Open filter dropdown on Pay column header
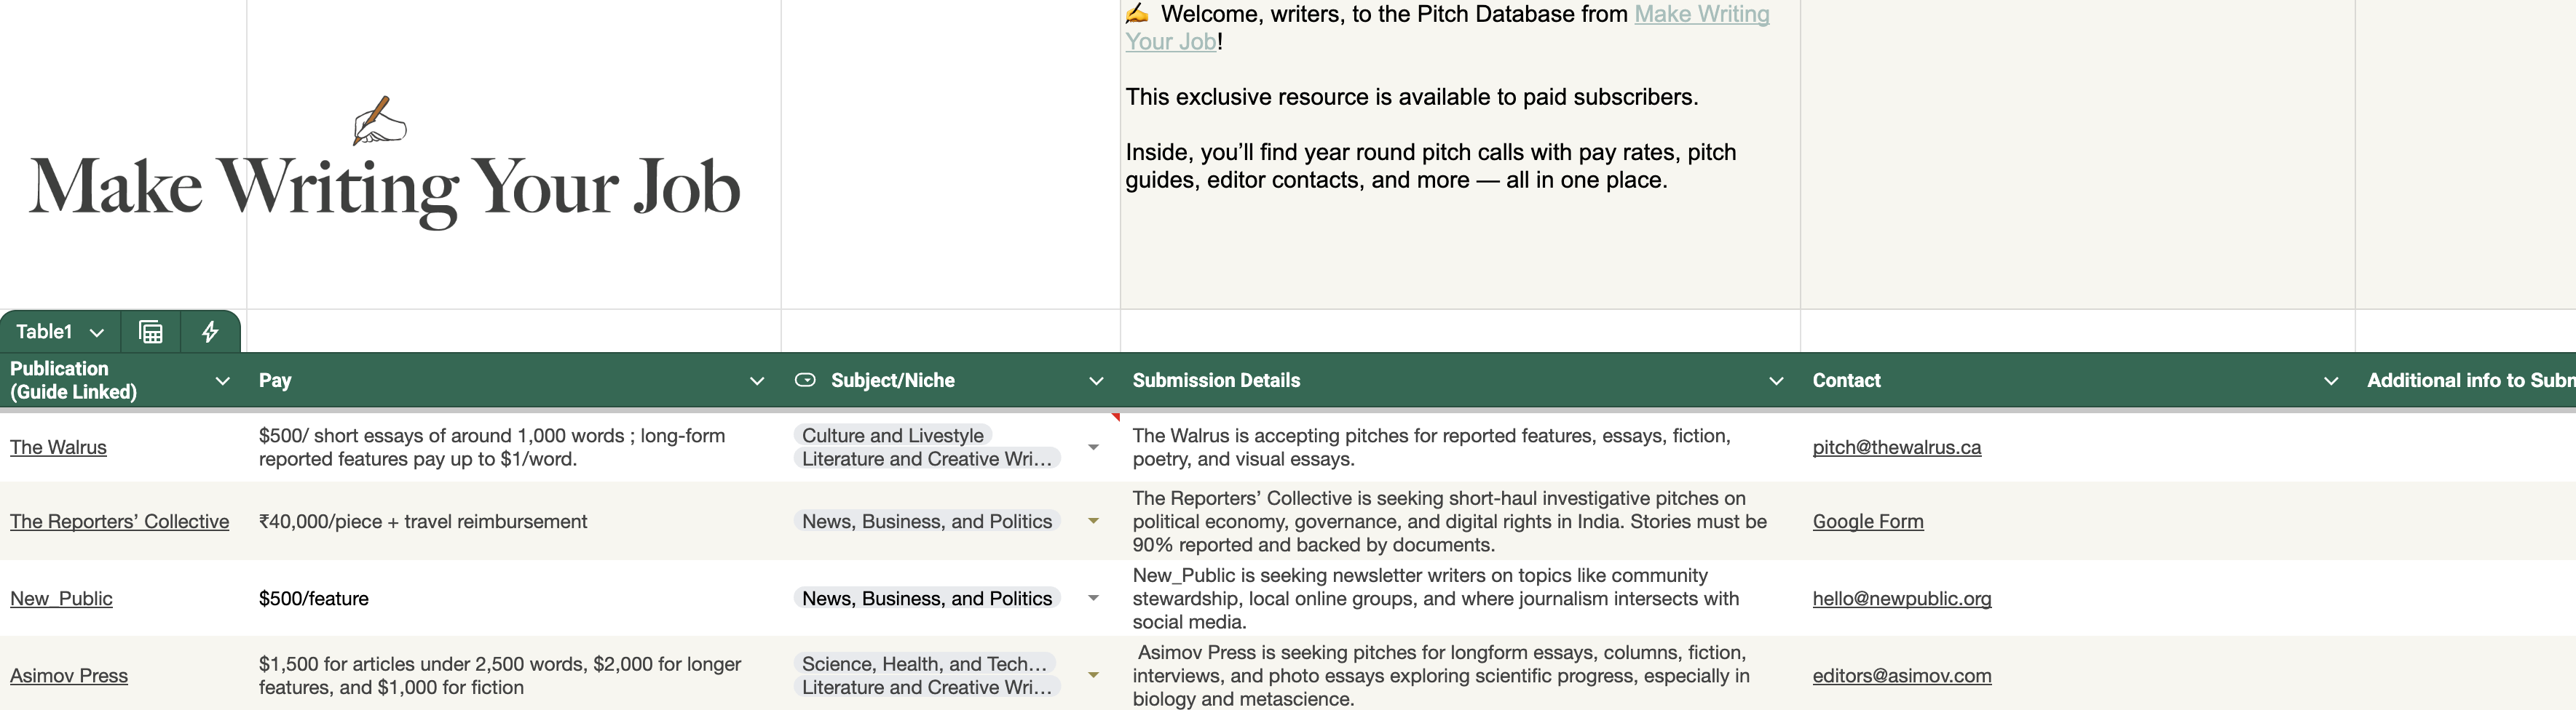This screenshot has height=710, width=2576. click(x=757, y=380)
